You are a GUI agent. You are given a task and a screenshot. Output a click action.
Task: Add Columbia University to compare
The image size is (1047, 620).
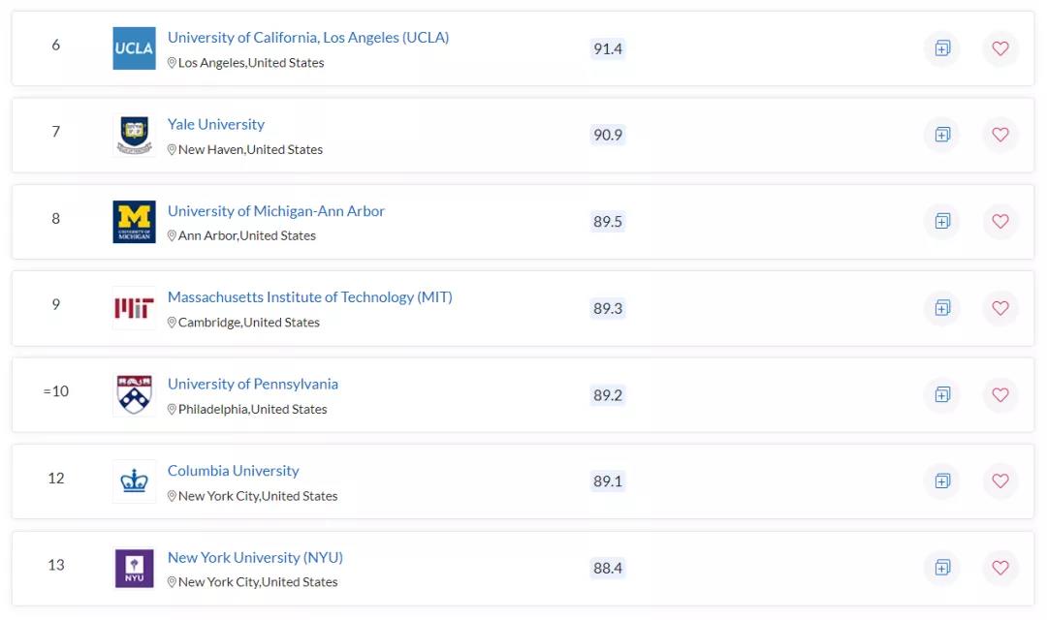click(942, 480)
